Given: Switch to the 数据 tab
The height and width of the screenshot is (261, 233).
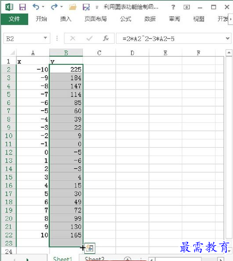Looking at the screenshot, I should 150,19.
